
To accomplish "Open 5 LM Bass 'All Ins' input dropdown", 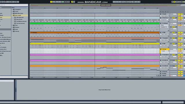I will click(x=173, y=23).
